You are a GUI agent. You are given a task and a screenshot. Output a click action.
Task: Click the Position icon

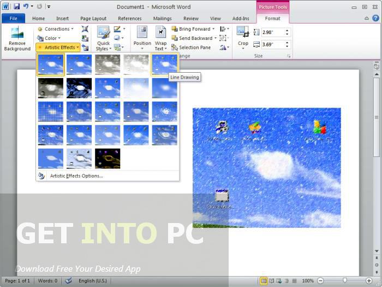(x=142, y=32)
